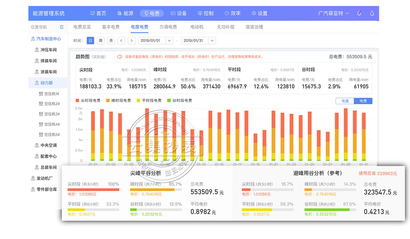Click the orange speaker announcement icon

click(x=120, y=57)
